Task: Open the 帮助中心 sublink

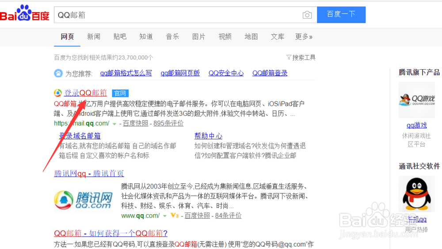Action: click(x=208, y=136)
